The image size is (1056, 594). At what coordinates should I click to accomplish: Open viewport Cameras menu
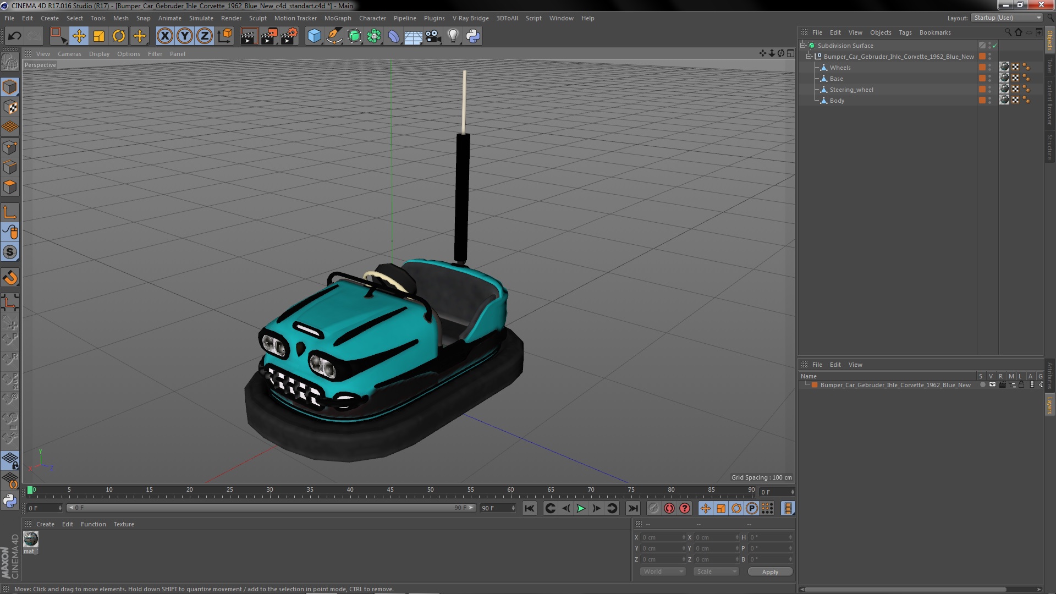click(69, 54)
